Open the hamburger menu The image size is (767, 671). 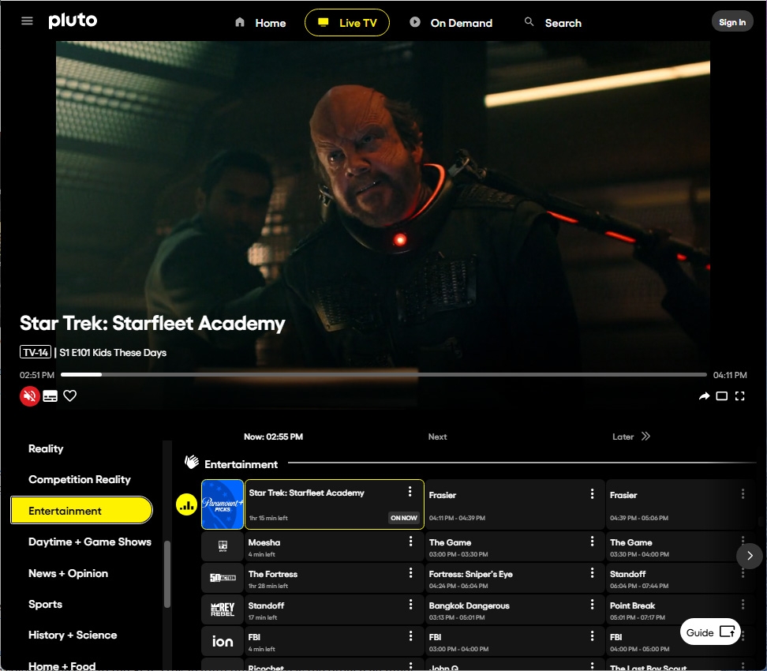26,21
